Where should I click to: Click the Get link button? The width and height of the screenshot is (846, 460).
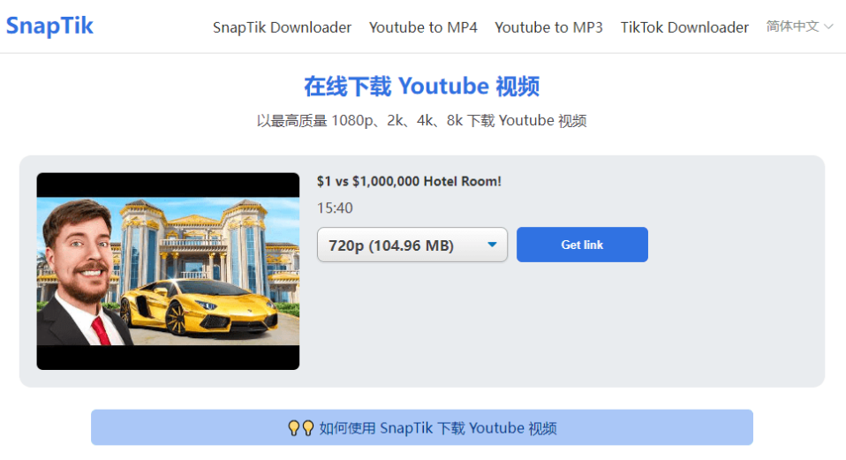(x=582, y=245)
